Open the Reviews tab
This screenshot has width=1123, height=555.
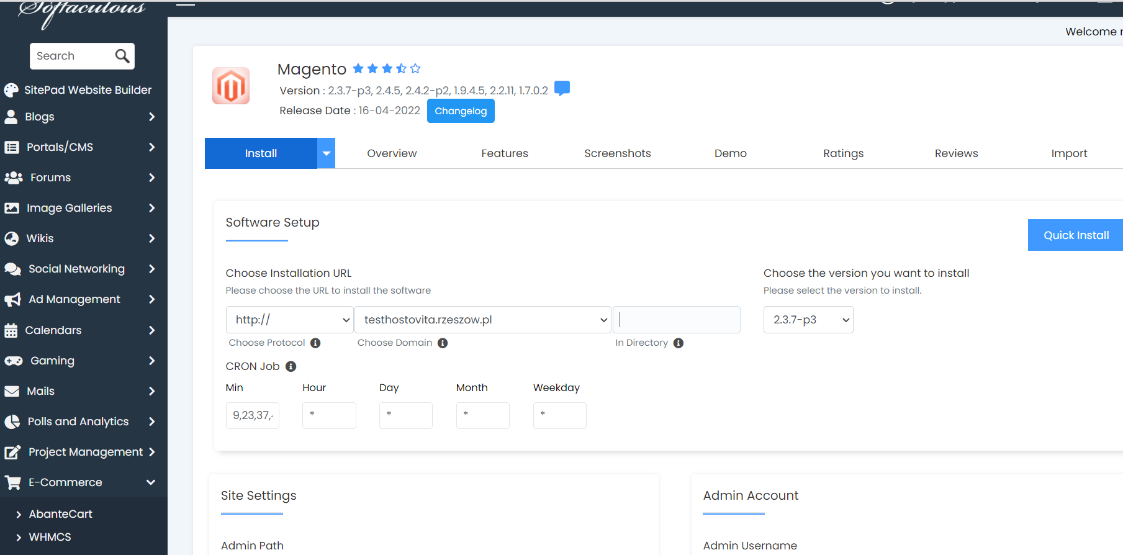tap(957, 153)
